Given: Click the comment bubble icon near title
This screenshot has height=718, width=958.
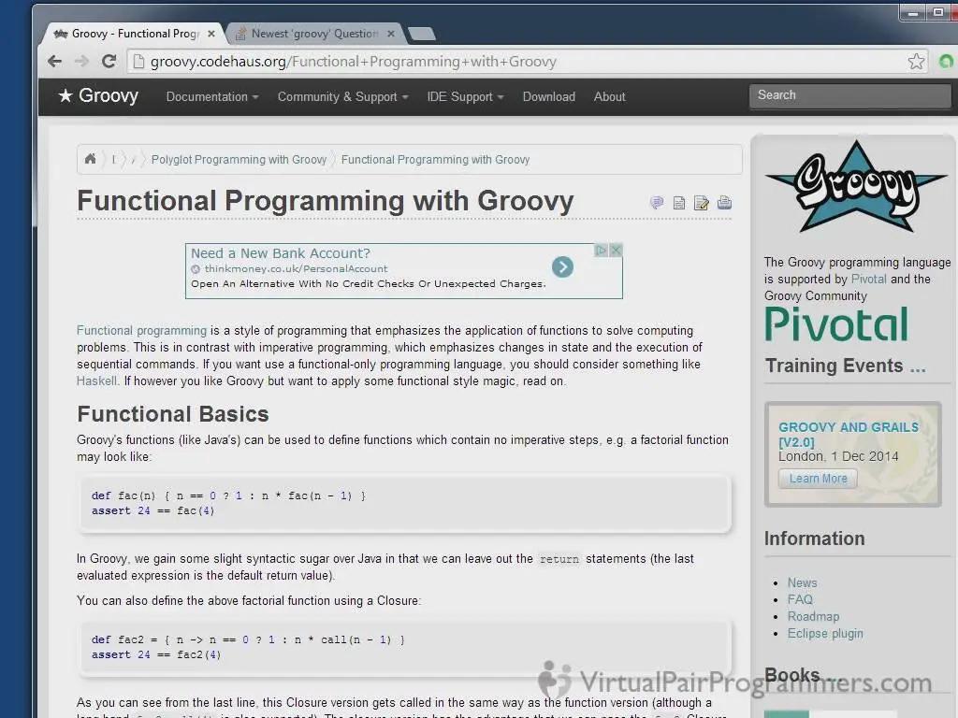Looking at the screenshot, I should coord(657,203).
